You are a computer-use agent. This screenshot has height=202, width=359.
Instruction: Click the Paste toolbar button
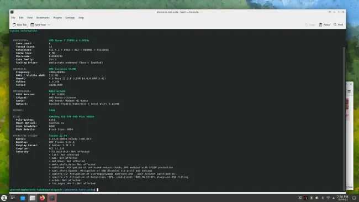[324, 25]
